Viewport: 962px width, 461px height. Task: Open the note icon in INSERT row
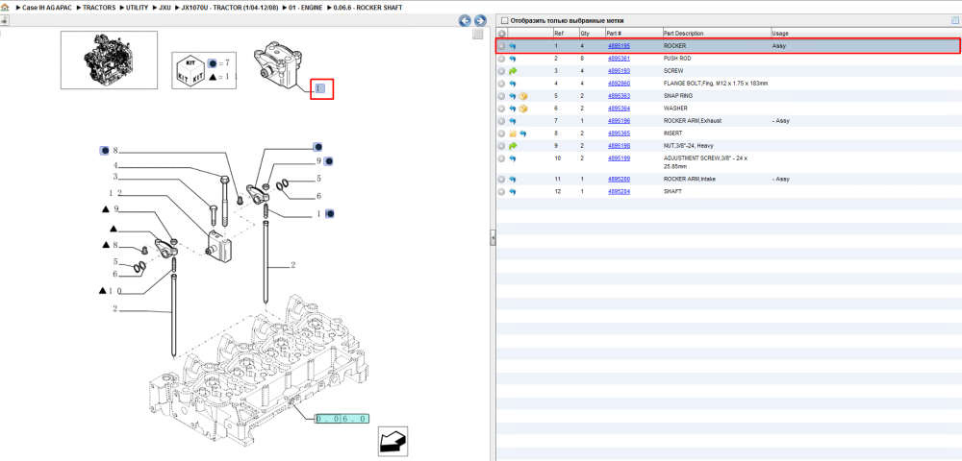click(513, 133)
